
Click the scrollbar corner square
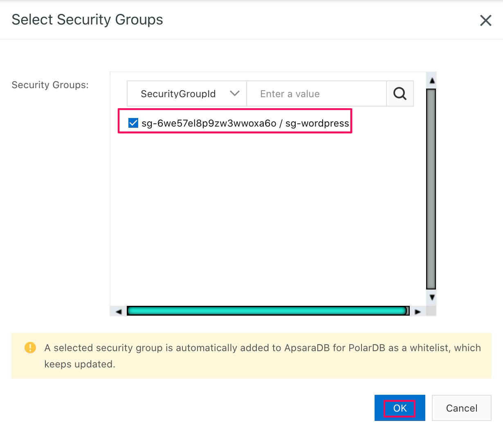pos(431,311)
